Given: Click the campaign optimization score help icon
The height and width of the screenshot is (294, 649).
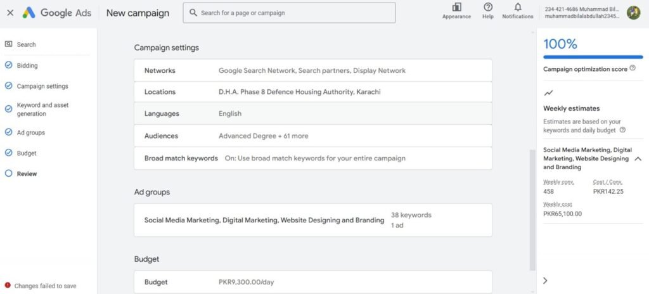Looking at the screenshot, I should coord(633,68).
